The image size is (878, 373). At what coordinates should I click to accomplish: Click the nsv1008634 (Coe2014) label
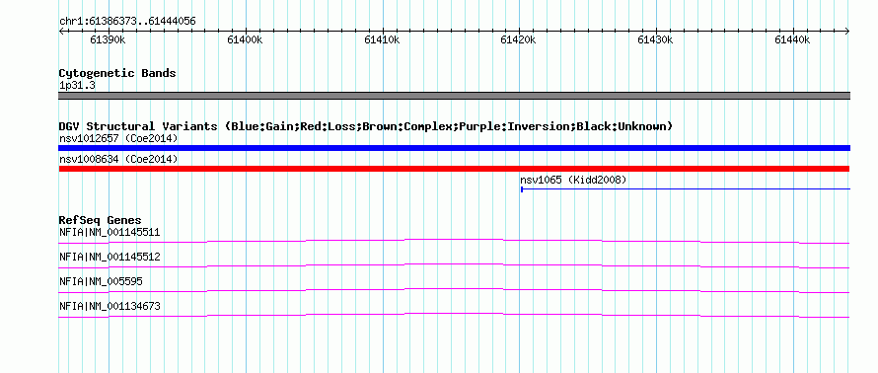(118, 160)
